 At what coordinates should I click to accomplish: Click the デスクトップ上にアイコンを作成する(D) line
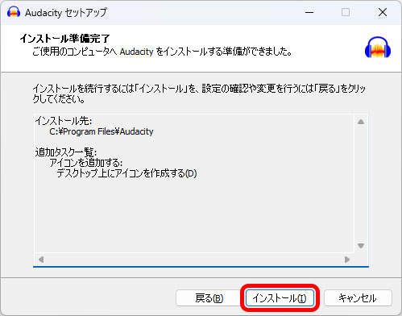(x=126, y=173)
